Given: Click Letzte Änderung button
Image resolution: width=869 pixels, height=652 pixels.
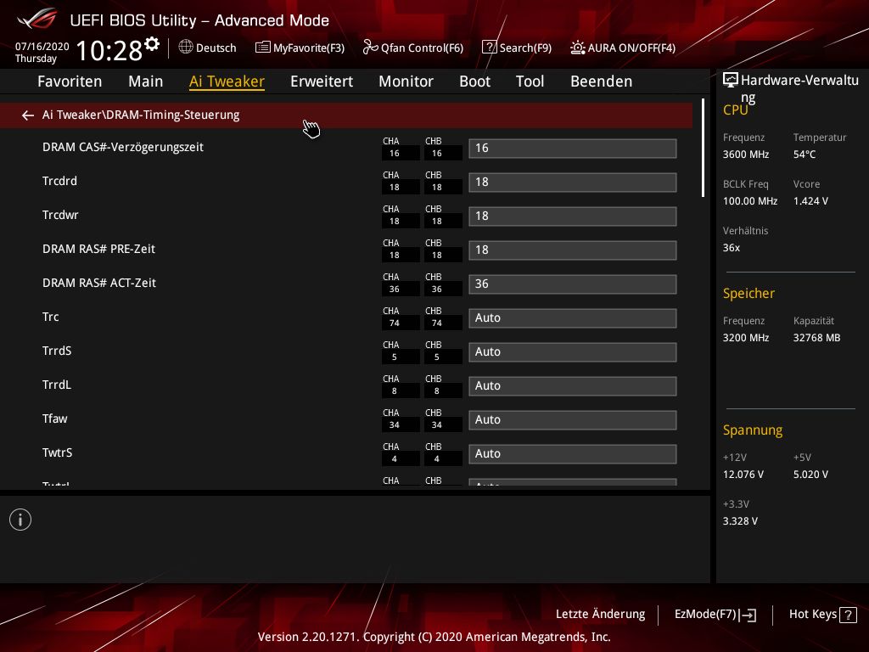Looking at the screenshot, I should [x=600, y=614].
